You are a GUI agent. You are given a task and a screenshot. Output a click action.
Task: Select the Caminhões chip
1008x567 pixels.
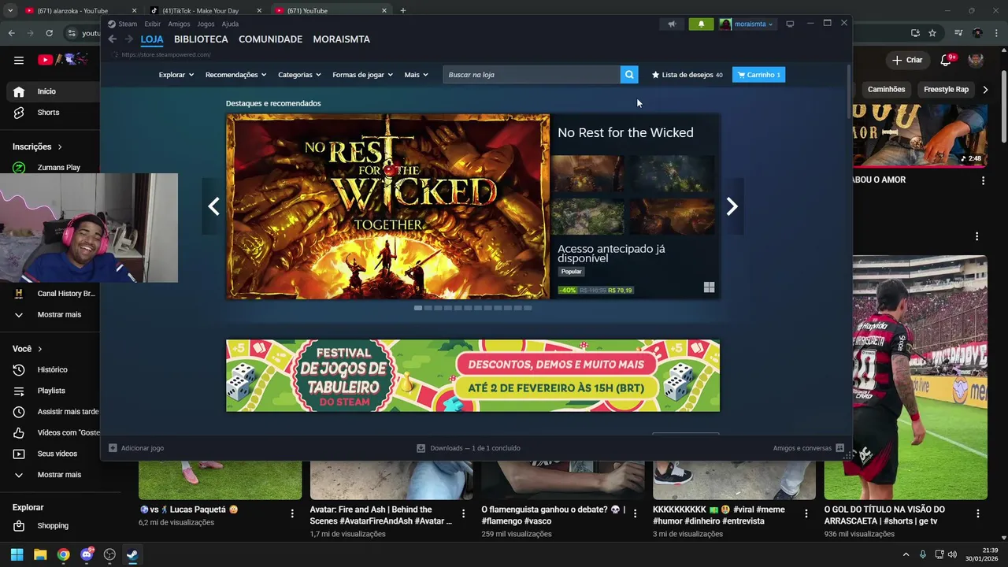[886, 90]
